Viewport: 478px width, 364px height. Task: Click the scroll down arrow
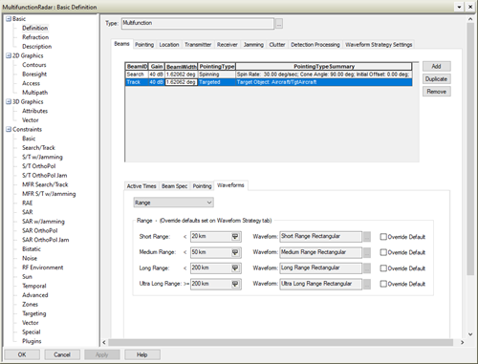470,334
